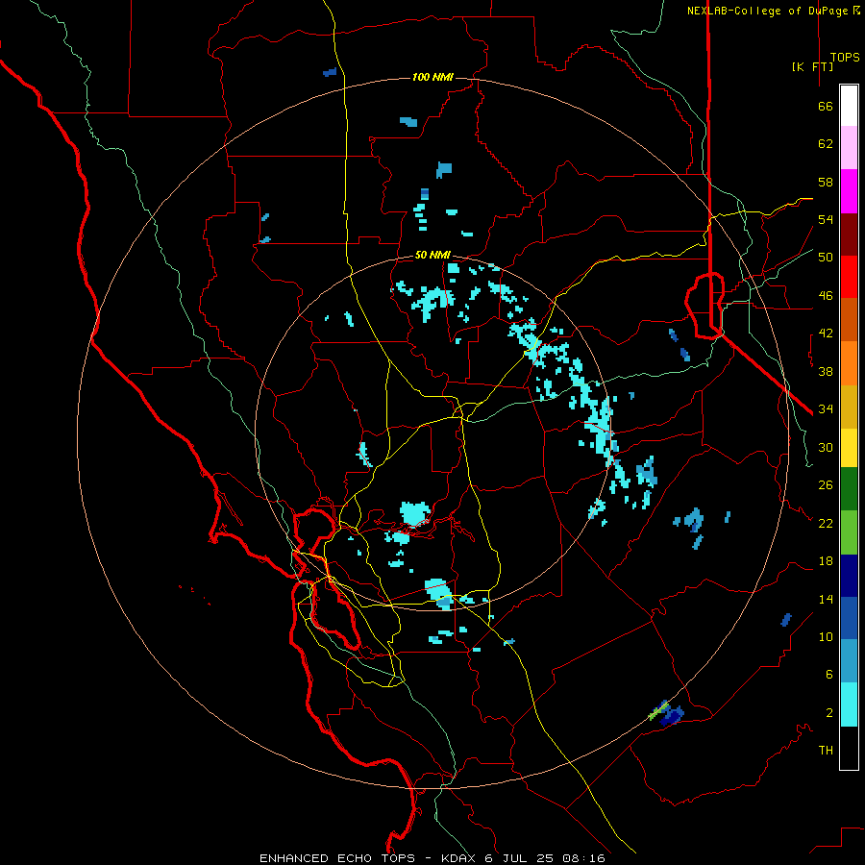865x865 pixels.
Task: Click the legend value 2
Action: tap(829, 713)
